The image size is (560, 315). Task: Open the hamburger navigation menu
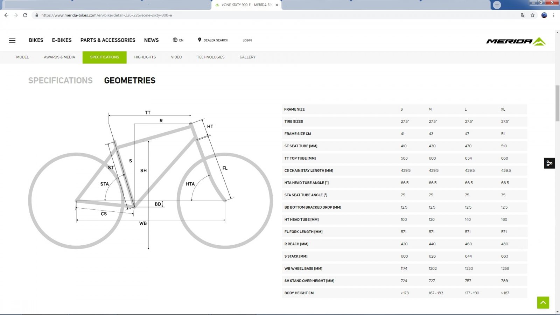[12, 40]
